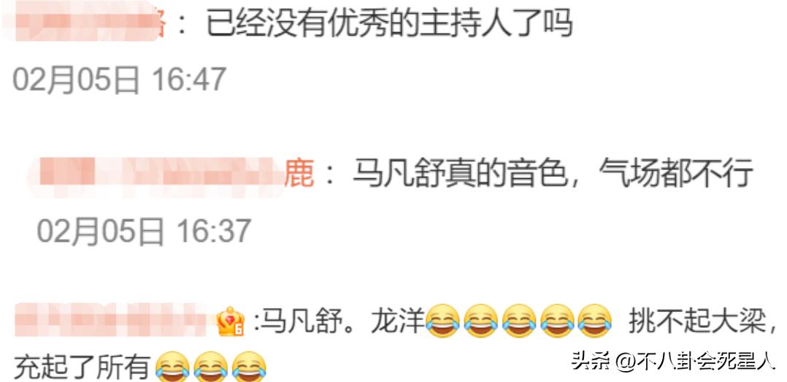Image resolution: width=787 pixels, height=382 pixels.
Task: Click the middle emoji following 充起了所有
Action: pyautogui.click(x=211, y=367)
